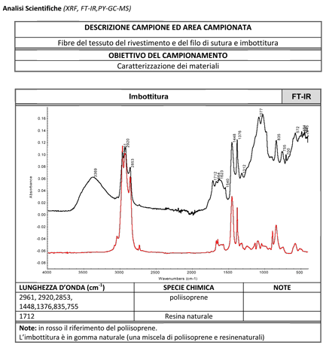Click the 'Caratterizzazione dei materiali' cell

click(168, 66)
